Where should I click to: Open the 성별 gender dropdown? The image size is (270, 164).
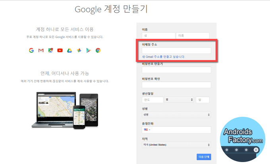[176, 115]
